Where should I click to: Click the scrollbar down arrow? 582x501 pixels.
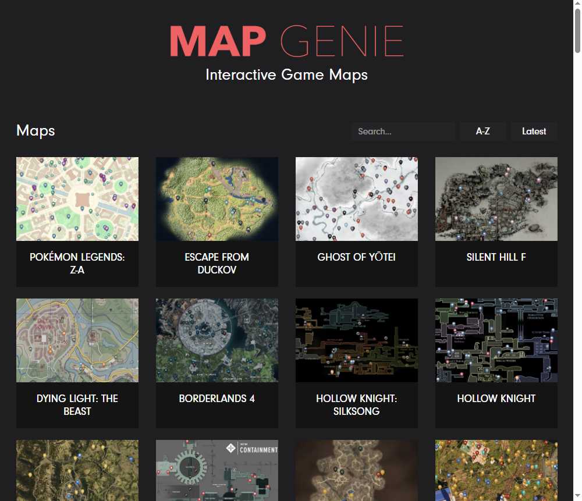coord(577,496)
